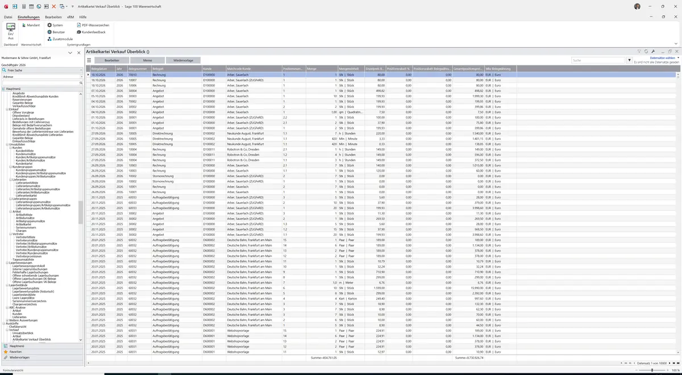682x375 pixels.
Task: Click the calculator icon in quick access toolbar
Action: pos(23,6)
